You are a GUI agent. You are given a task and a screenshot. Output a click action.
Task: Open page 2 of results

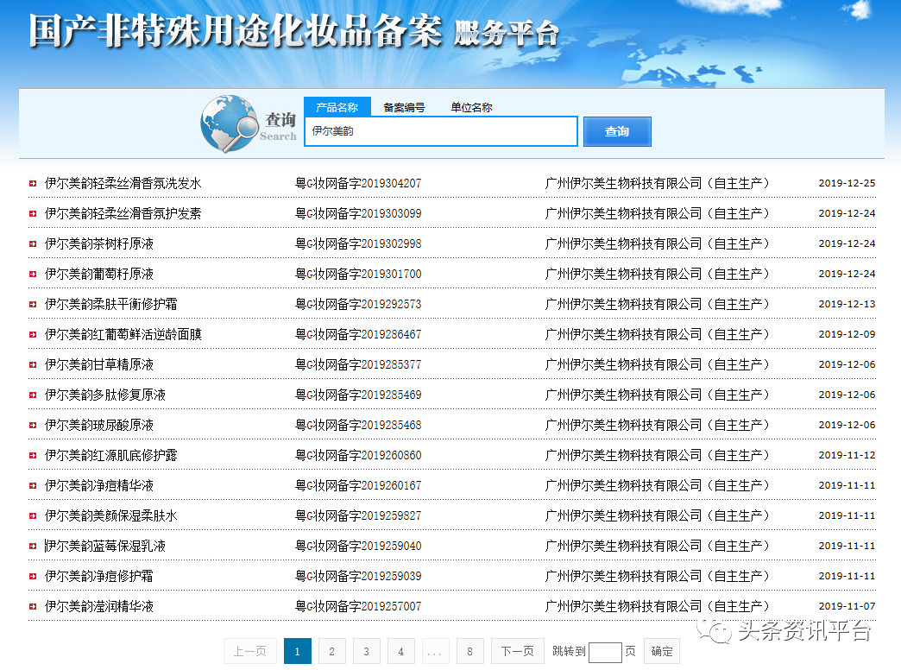[331, 651]
